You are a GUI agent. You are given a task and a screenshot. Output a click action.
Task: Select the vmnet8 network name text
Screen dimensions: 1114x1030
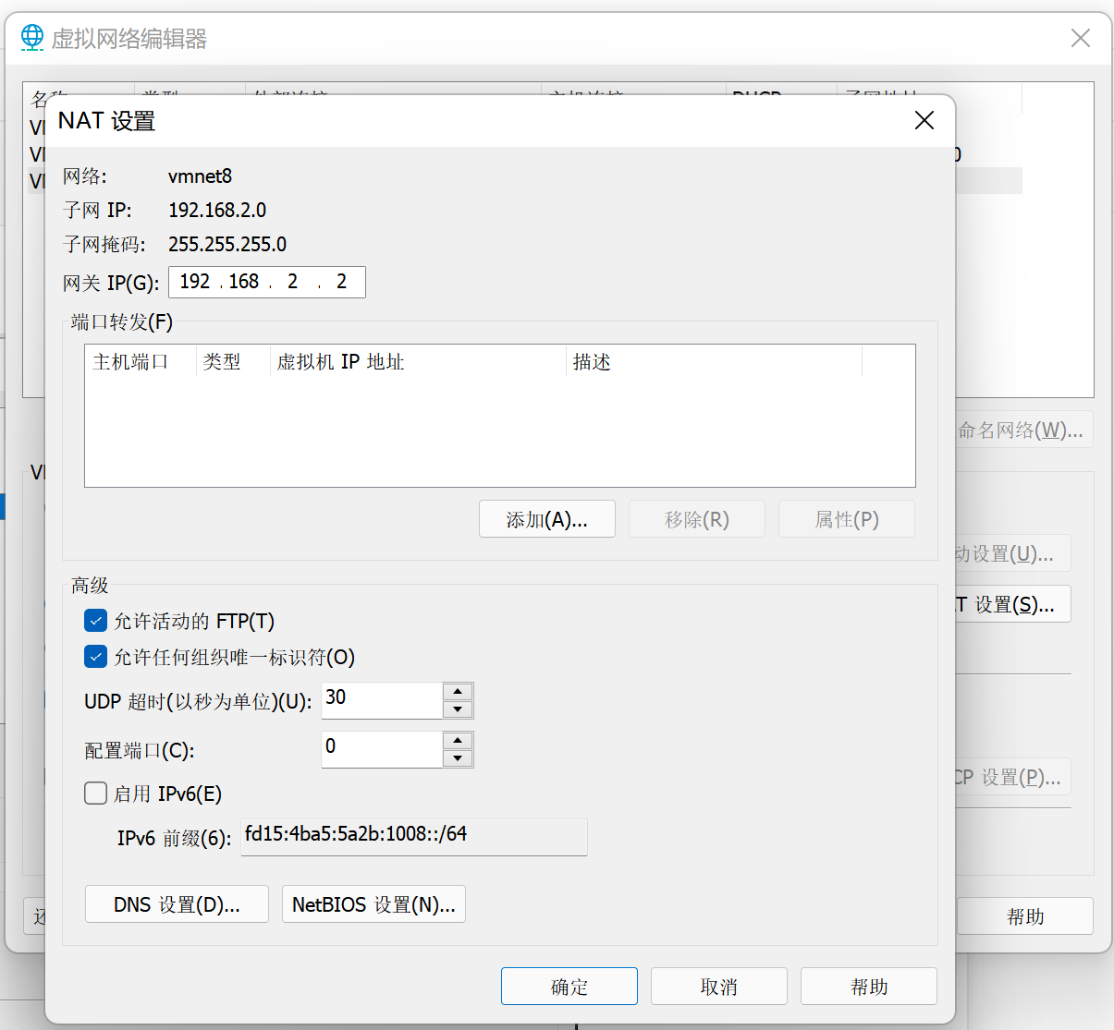click(x=200, y=176)
